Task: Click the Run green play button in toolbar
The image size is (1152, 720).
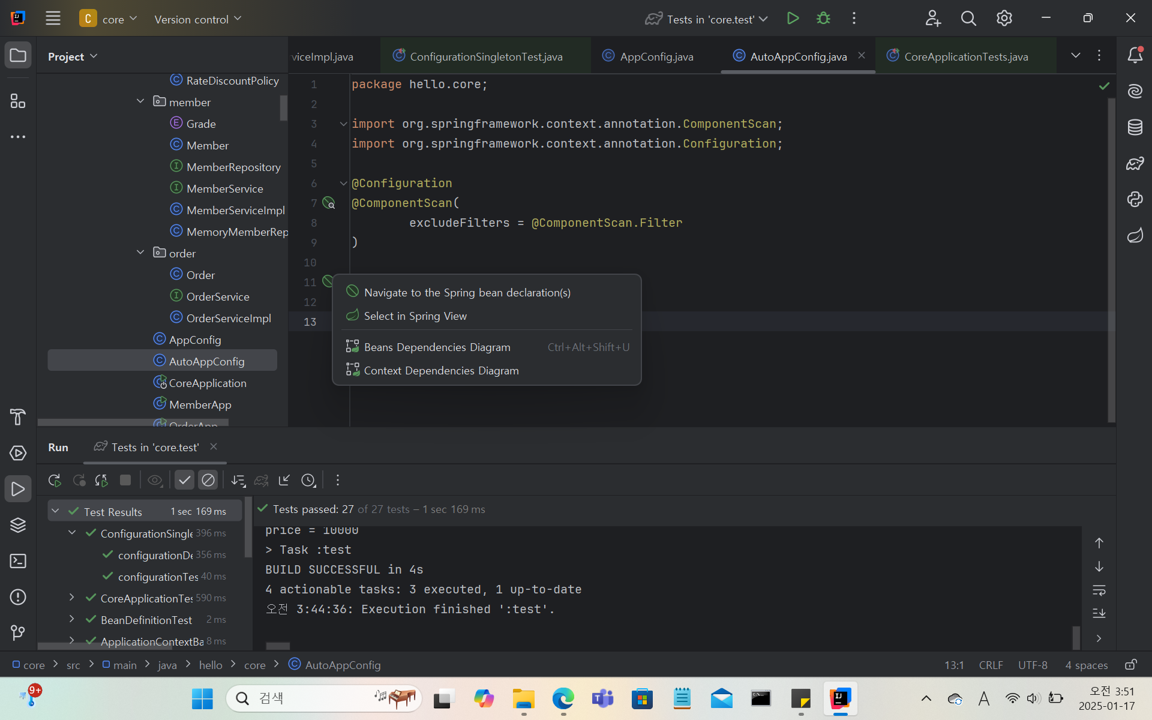Action: 793,19
